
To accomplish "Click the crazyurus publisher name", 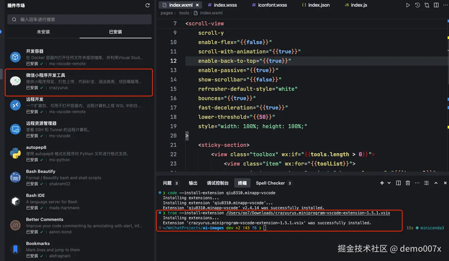I will tap(59, 88).
